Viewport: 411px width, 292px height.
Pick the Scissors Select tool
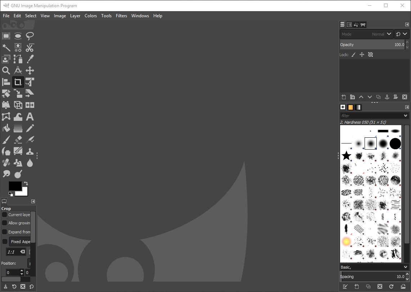[30, 48]
